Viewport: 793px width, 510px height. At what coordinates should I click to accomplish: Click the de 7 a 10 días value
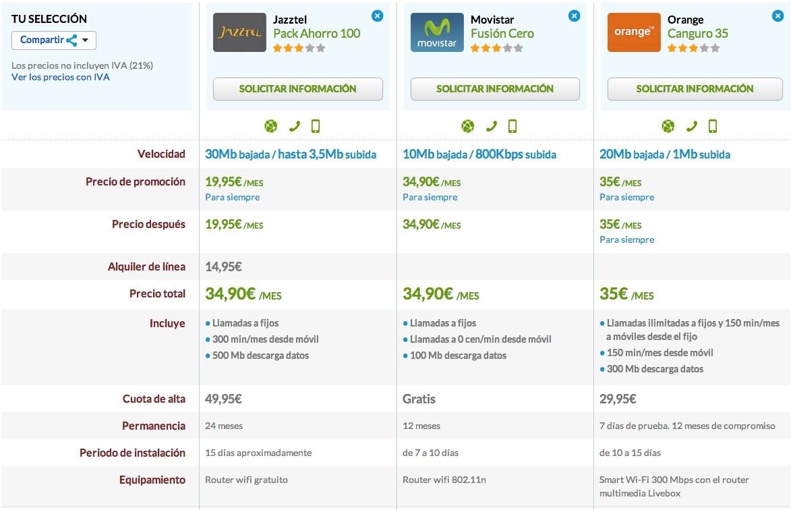point(430,453)
